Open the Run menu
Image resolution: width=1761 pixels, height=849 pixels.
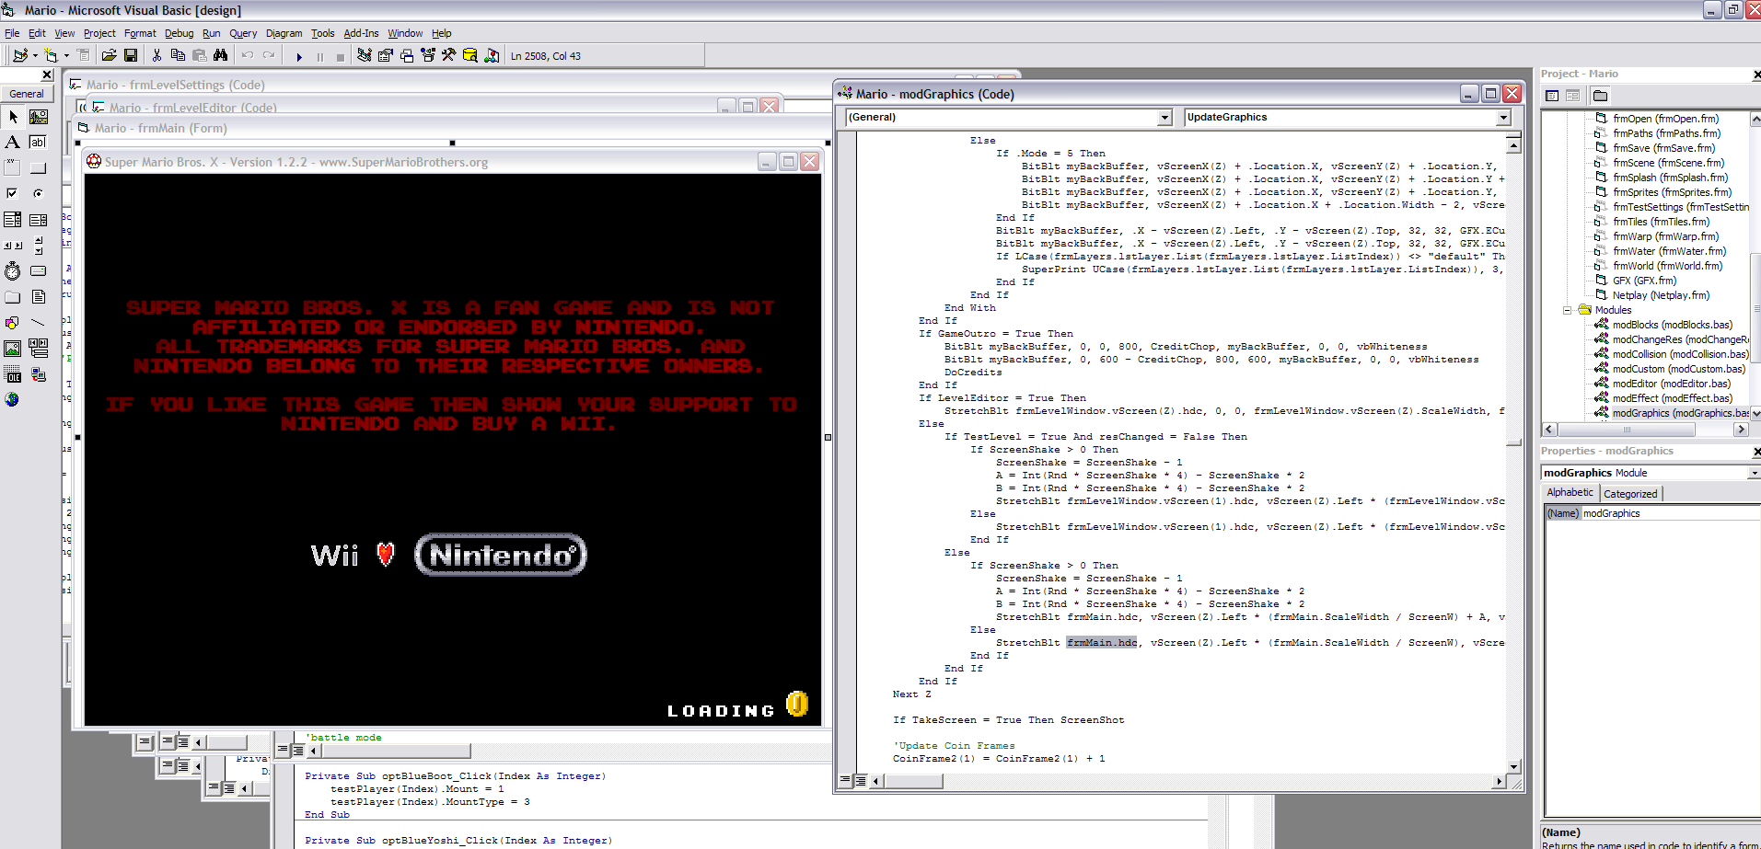click(x=212, y=33)
